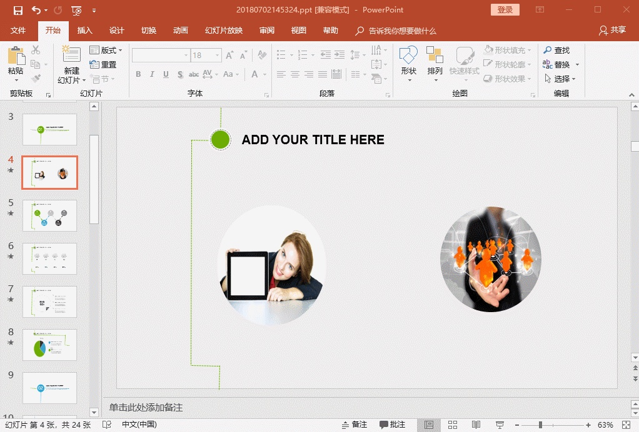Switch to the Animations (动画) tab
Screen dimensions: 639x432
180,31
